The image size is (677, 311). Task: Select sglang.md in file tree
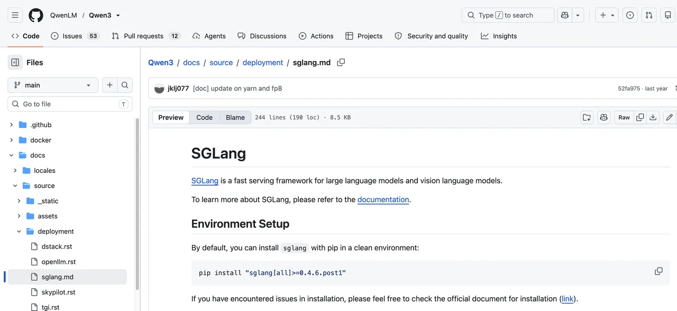67,277
